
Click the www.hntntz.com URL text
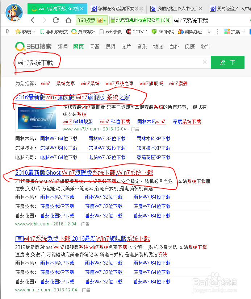(32, 290)
